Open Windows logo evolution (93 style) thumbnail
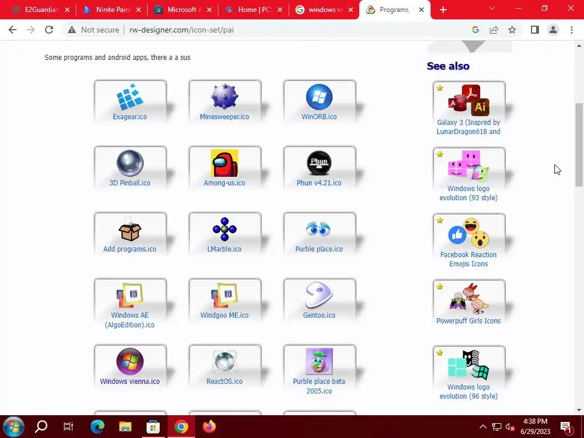This screenshot has width=584, height=438. [469, 166]
